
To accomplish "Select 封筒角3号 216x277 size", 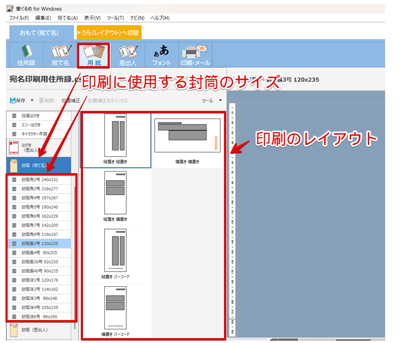I will pyautogui.click(x=39, y=189).
